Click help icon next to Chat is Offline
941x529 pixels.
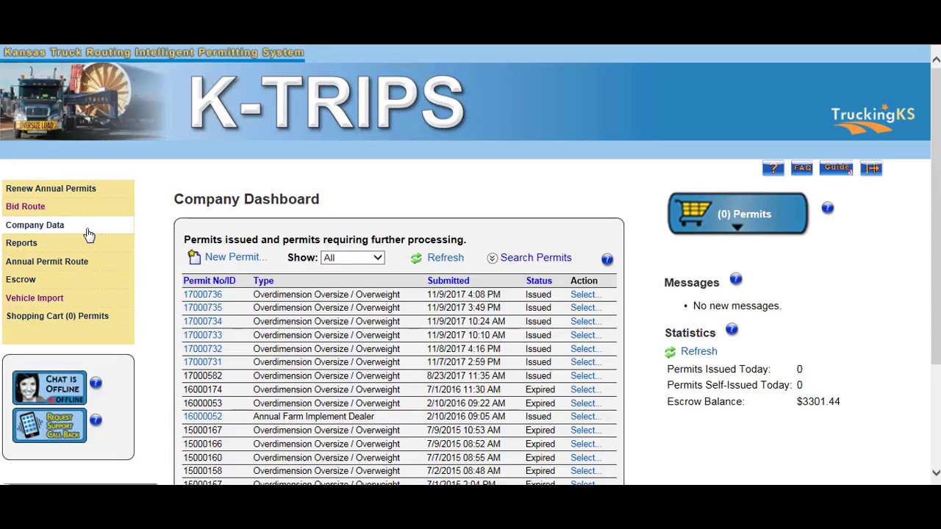tap(96, 383)
